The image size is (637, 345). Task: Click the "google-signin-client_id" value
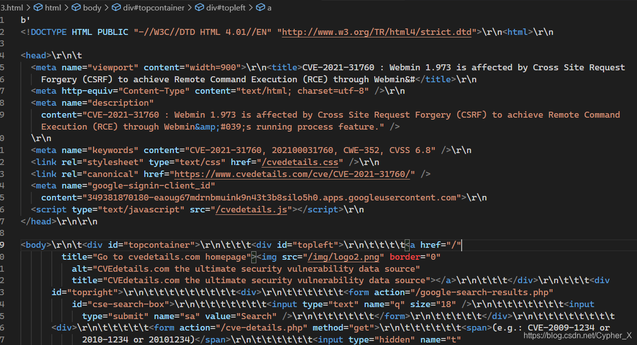[x=151, y=186]
